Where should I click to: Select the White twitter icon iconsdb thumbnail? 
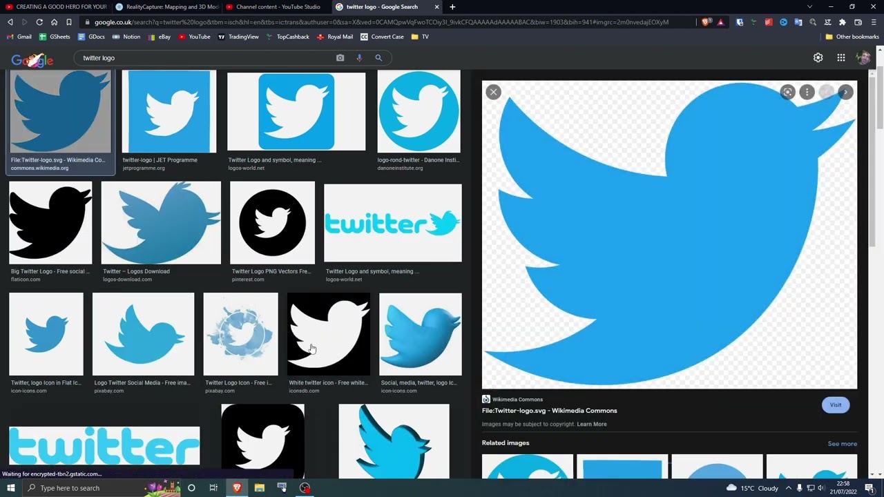[329, 334]
